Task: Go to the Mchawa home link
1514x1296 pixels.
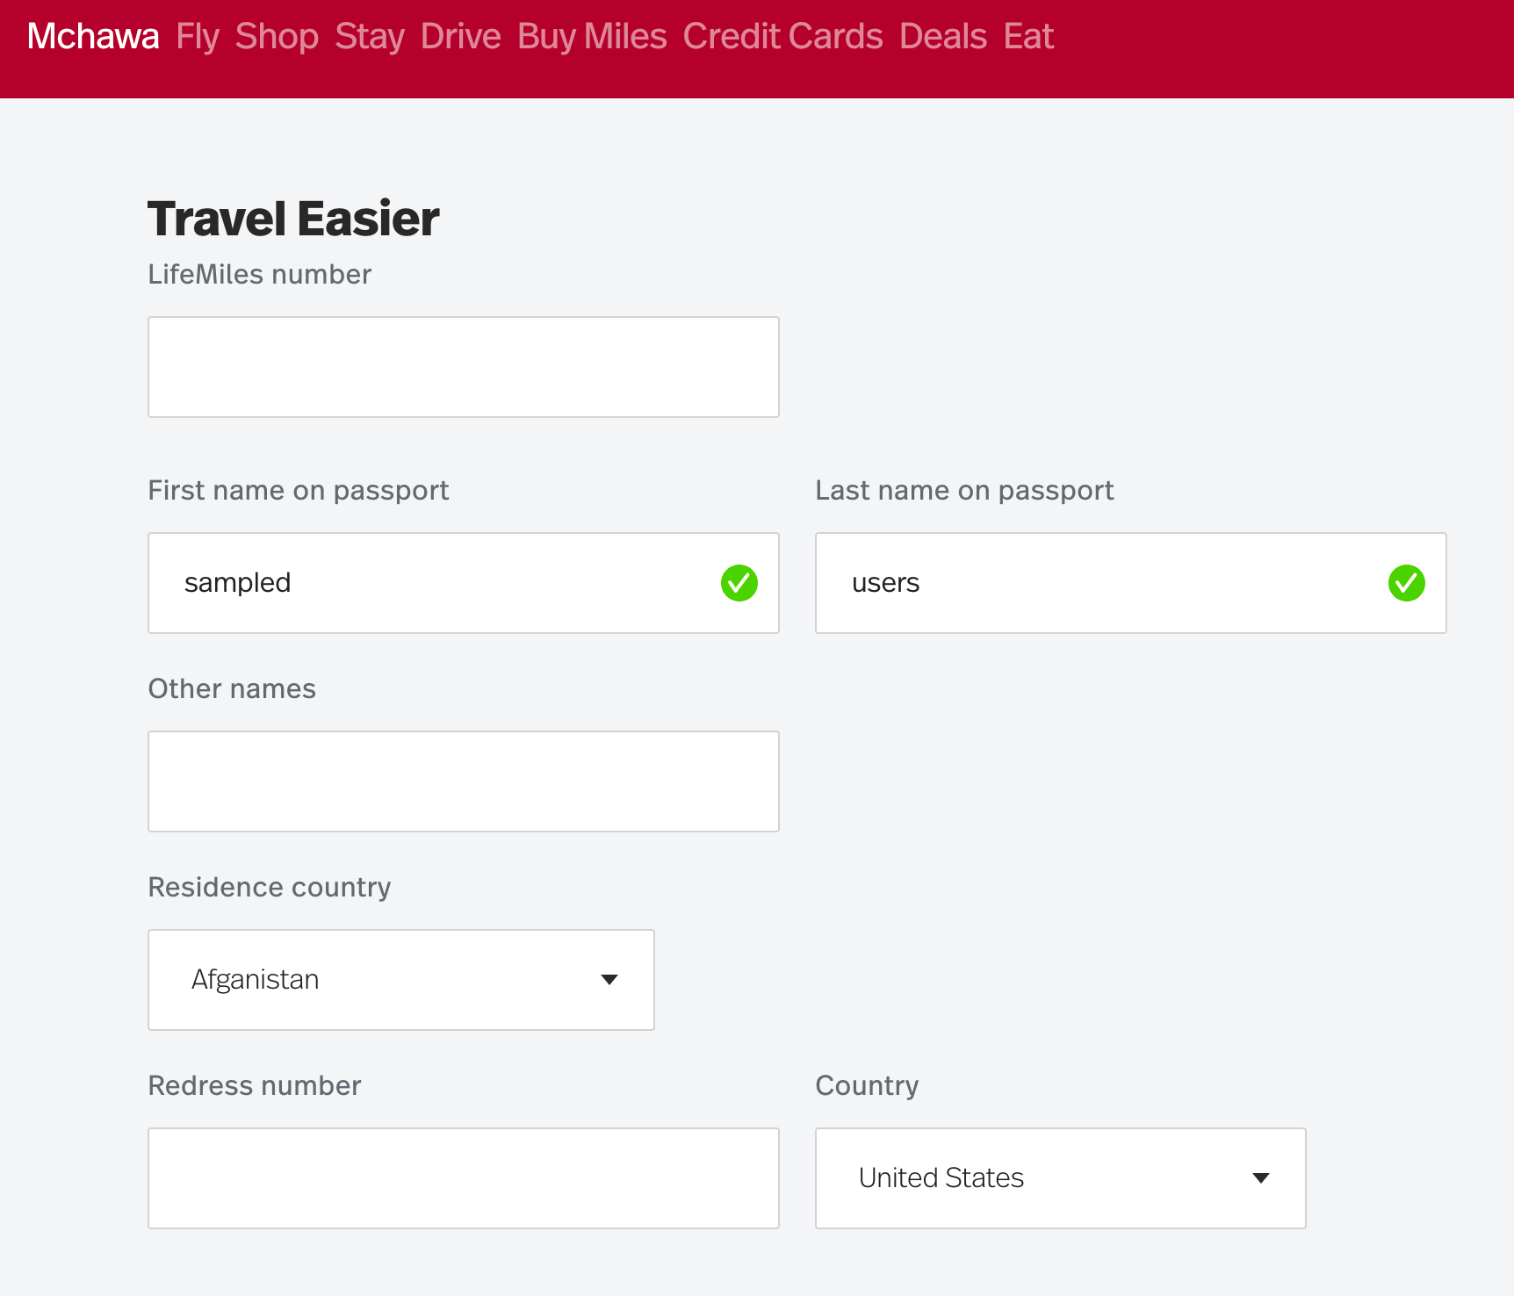Action: [x=93, y=37]
